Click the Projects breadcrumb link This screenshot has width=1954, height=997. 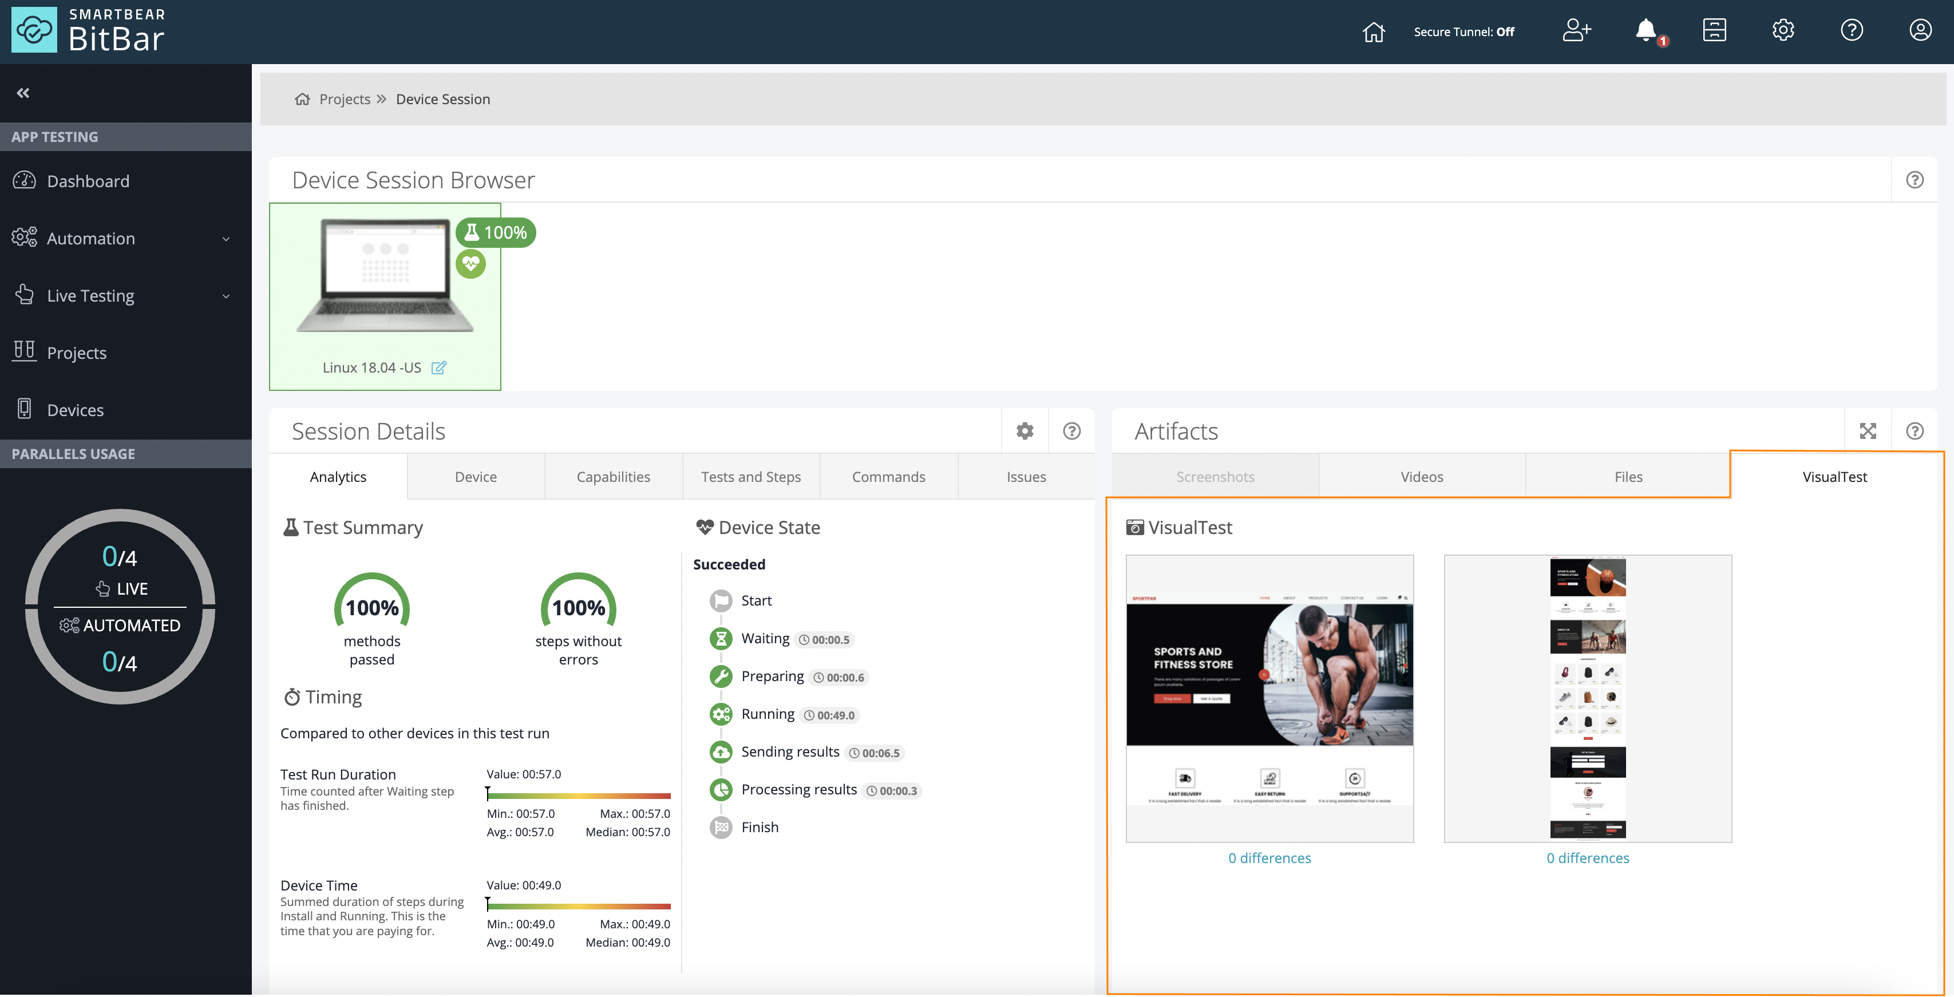click(x=345, y=100)
